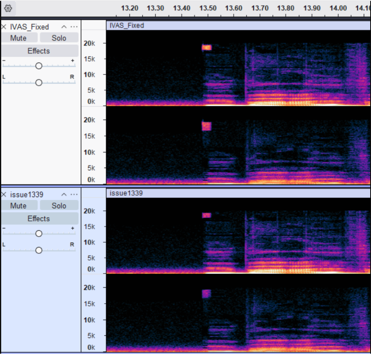Collapse the IVAS_Fixed track with chevron

[x=64, y=27]
